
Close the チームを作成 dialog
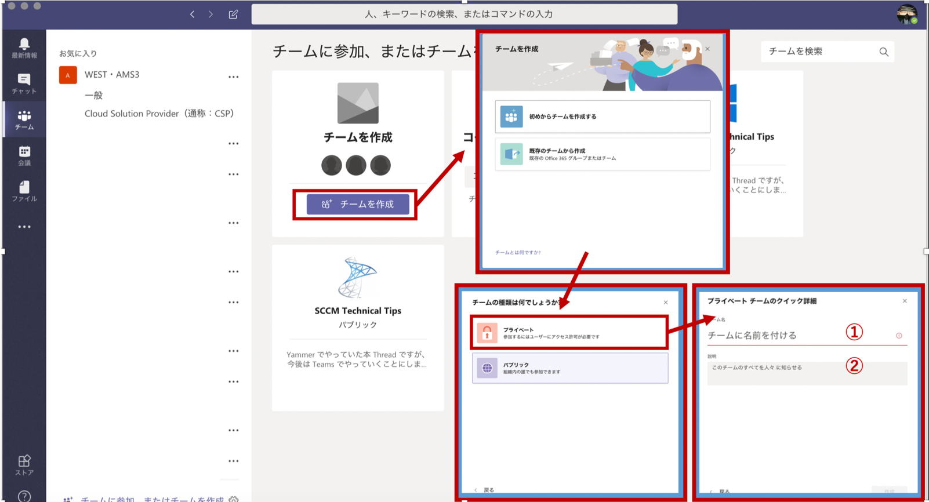(707, 49)
